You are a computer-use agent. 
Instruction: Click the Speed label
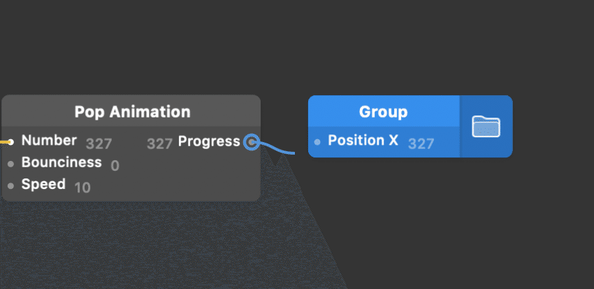(43, 185)
